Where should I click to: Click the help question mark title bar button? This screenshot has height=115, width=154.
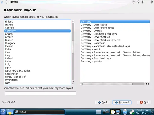(134, 2)
